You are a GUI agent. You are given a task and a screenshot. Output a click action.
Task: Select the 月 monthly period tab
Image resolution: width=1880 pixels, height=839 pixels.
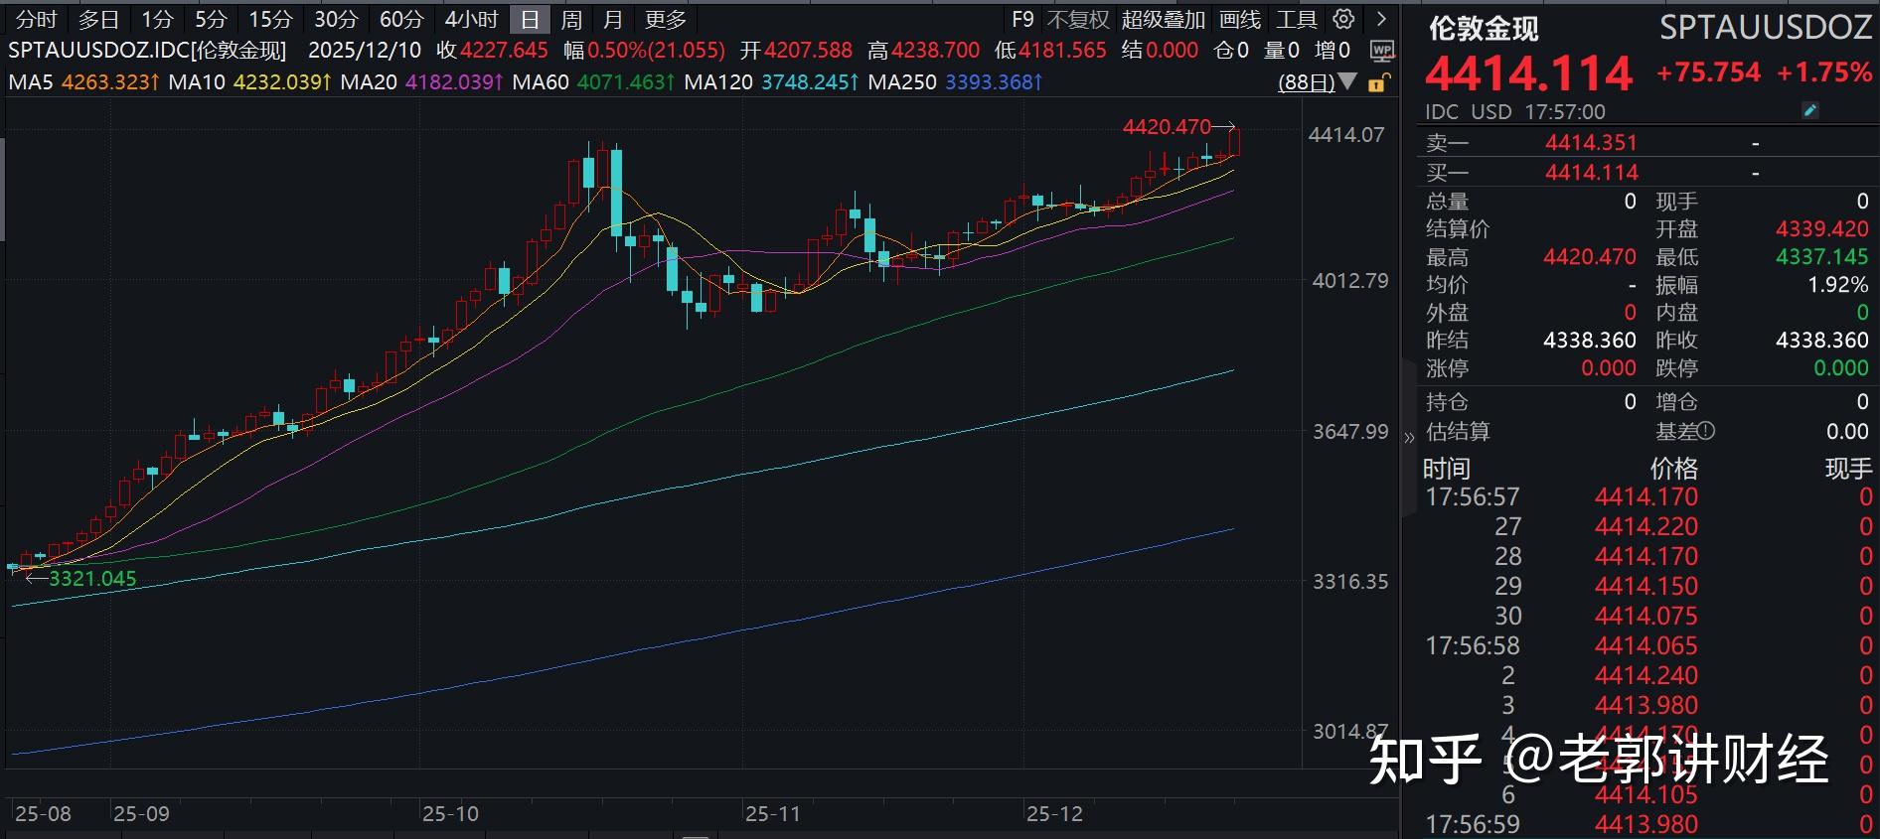tap(613, 19)
